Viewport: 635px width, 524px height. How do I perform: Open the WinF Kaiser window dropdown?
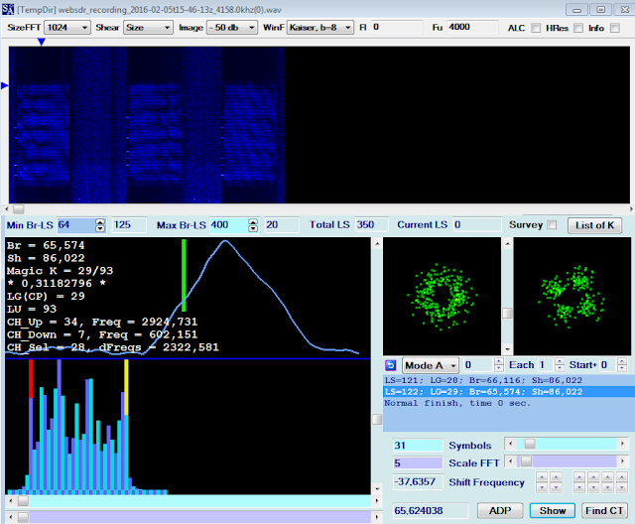pos(319,28)
